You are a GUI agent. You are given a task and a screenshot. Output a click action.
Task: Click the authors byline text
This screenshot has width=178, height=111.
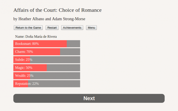point(49,19)
